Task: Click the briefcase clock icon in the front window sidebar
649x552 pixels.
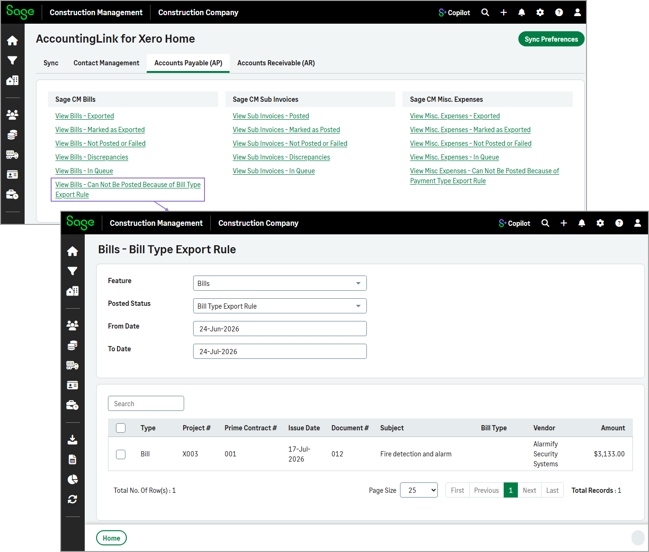Action: click(72, 405)
